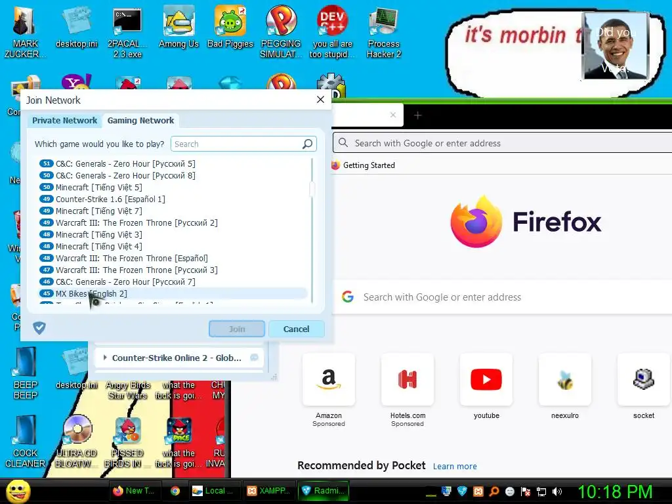
Task: Click the smiley face Start button
Action: (18, 491)
